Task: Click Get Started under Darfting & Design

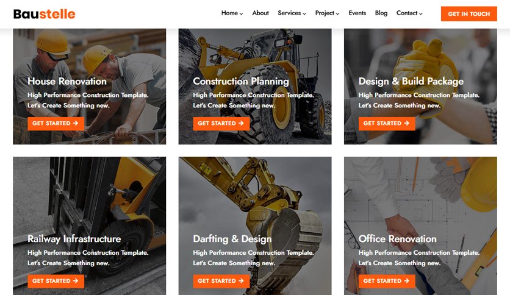Action: [x=221, y=281]
